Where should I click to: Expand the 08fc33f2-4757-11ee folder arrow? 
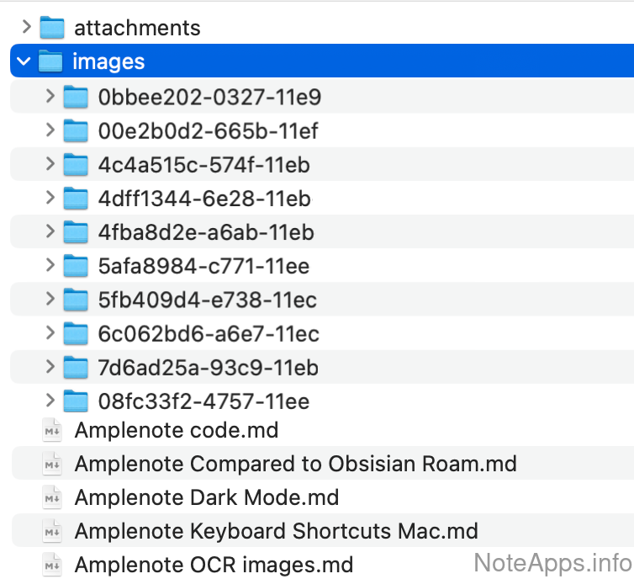click(50, 401)
